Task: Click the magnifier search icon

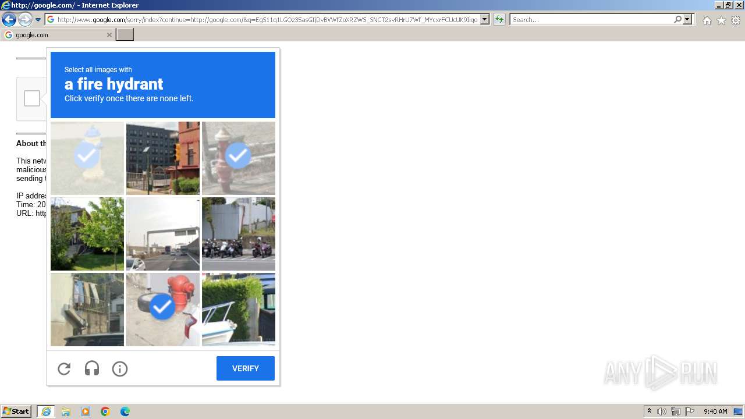Action: [677, 20]
